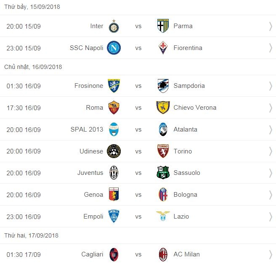Click the Lazio eagle logo
Screen dimensions: 276x264
pos(163,216)
